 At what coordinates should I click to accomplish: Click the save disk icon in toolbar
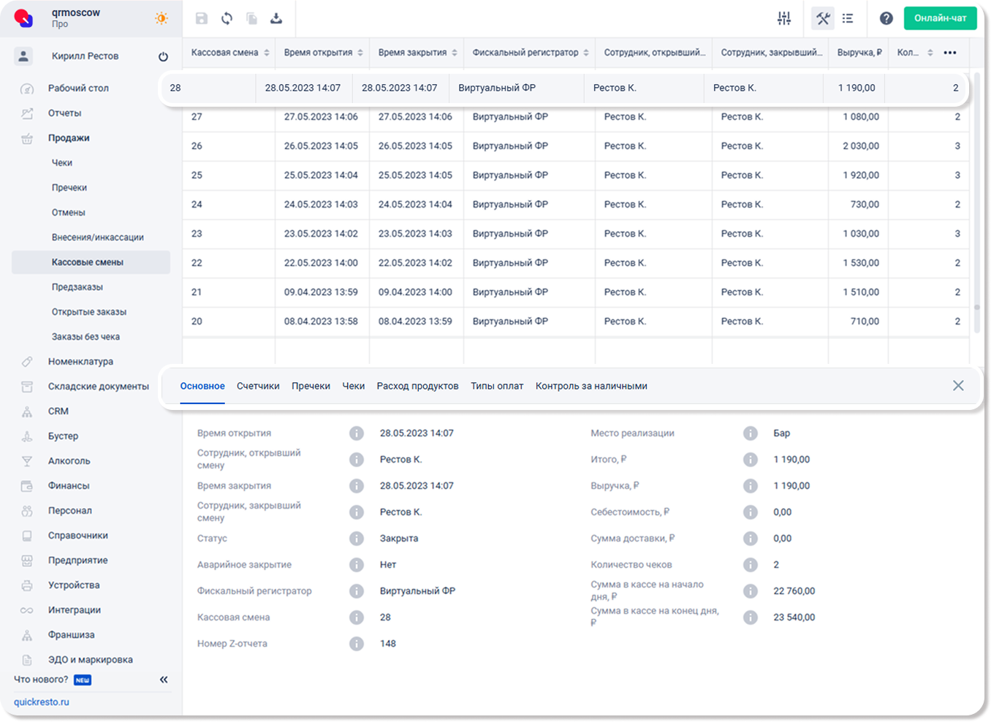[x=202, y=18]
